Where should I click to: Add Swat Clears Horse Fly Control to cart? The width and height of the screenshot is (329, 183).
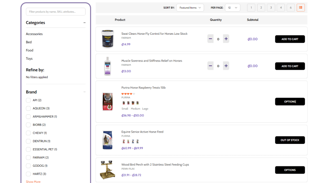tap(290, 39)
